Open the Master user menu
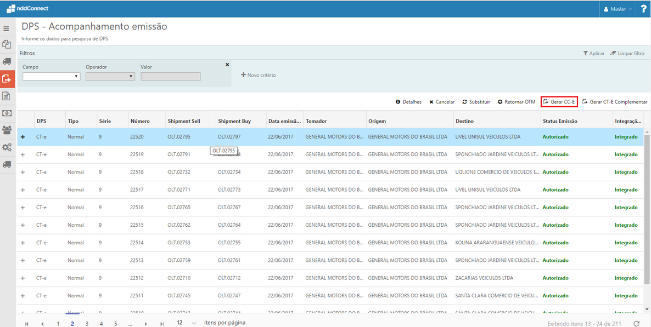Image resolution: width=651 pixels, height=327 pixels. [x=618, y=9]
